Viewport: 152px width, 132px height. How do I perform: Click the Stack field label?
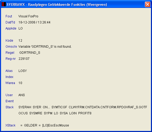(10, 107)
